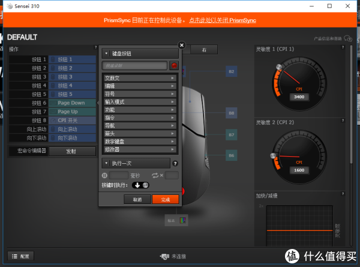Viewport: 360px width, 267px height.
Task: Click the logo color illumination icon
Action: [x=182, y=220]
